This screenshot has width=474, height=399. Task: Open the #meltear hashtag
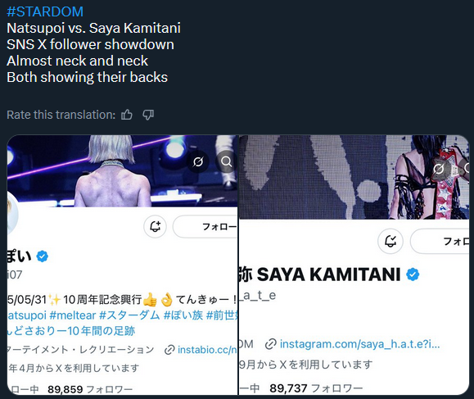73,315
